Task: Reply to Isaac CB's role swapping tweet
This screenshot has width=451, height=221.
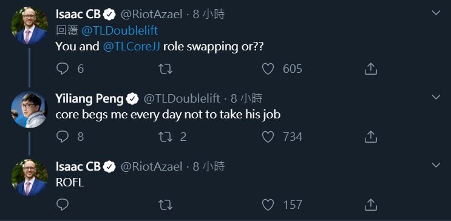Action: [x=63, y=69]
